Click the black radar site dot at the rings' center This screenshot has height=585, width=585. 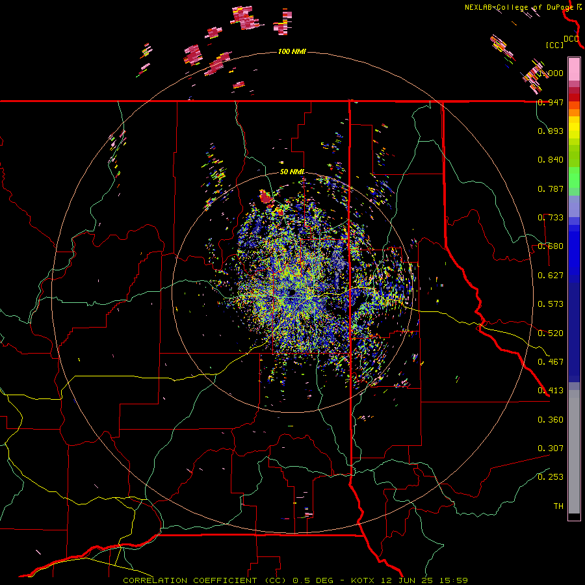click(292, 293)
